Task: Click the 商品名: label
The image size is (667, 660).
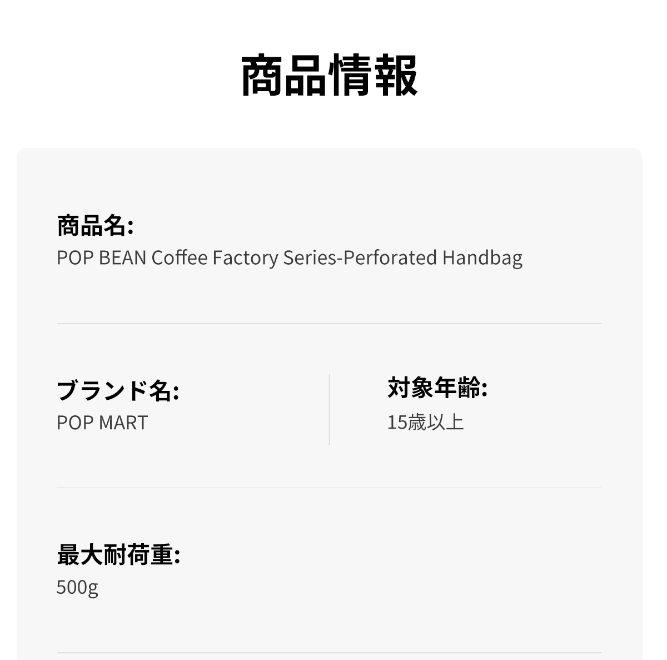Action: click(95, 226)
